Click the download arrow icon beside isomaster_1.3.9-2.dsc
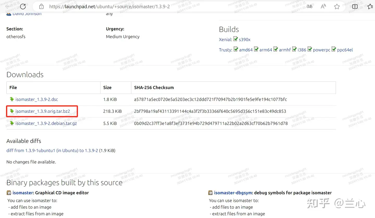The height and width of the screenshot is (218, 375). [12, 99]
